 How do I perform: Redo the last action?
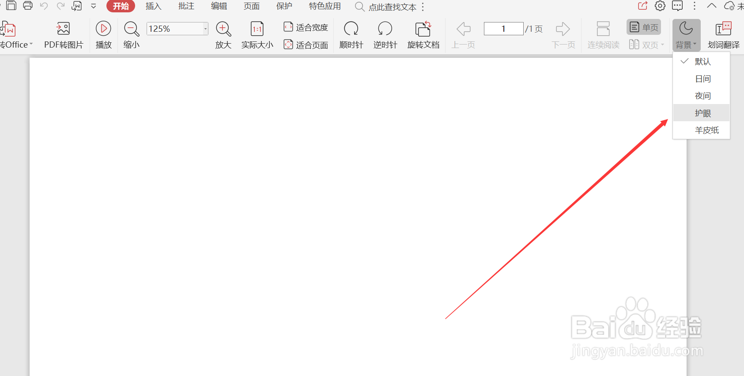pos(60,6)
